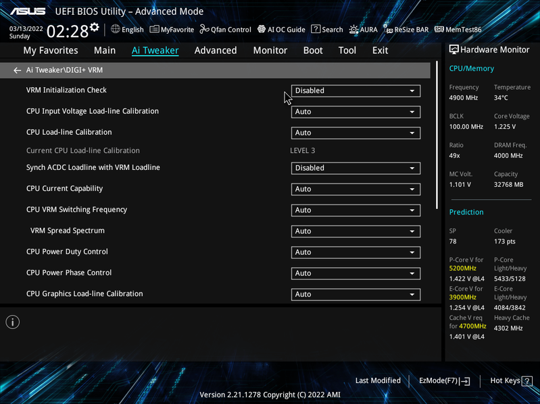Open MyFavorite list icon
Image resolution: width=540 pixels, height=404 pixels.
(154, 29)
